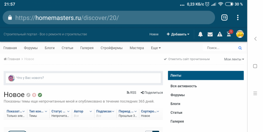Select Галерея in the Ленты sidebar
263x132 pixels.
[x=177, y=122]
